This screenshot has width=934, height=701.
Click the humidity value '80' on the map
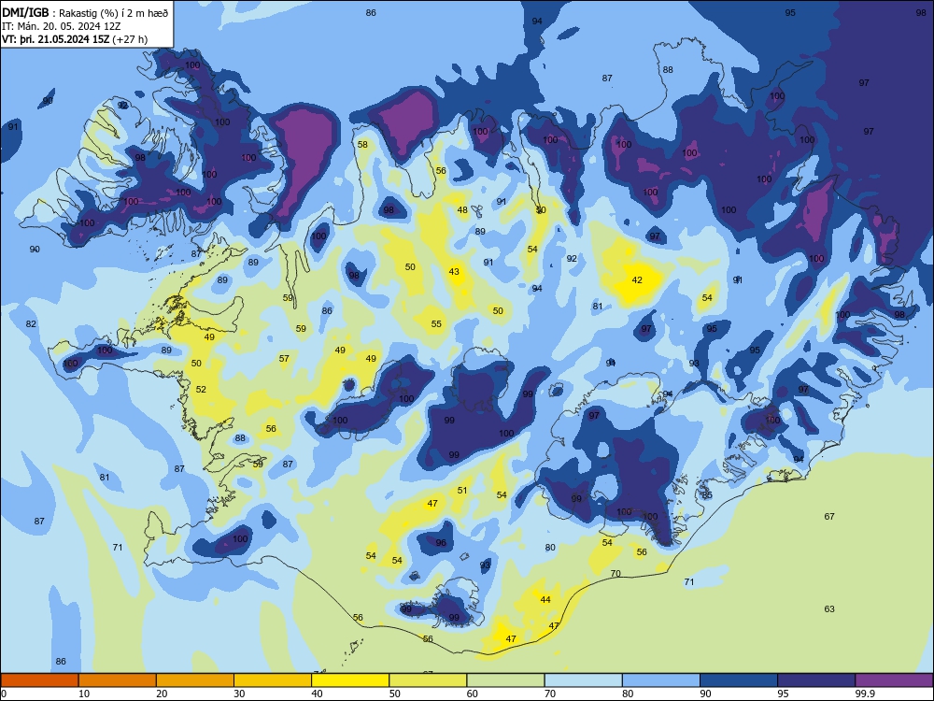click(x=550, y=547)
